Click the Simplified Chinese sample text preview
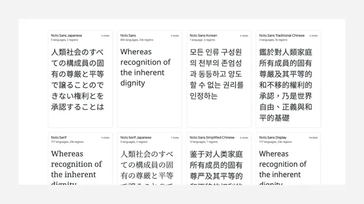 pos(216,167)
